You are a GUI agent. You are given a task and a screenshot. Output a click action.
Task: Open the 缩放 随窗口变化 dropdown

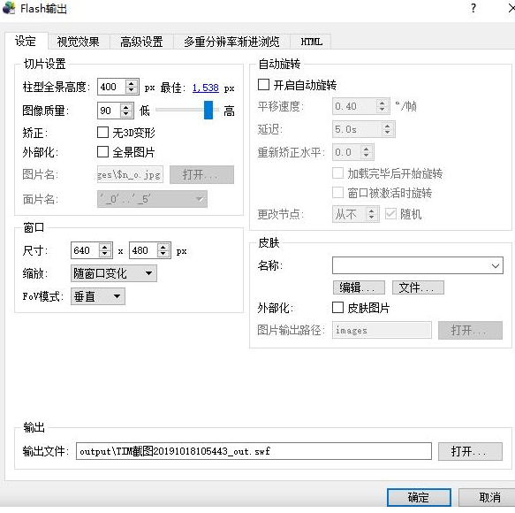pyautogui.click(x=114, y=273)
